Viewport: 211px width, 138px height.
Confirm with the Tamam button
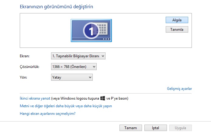[131, 128]
